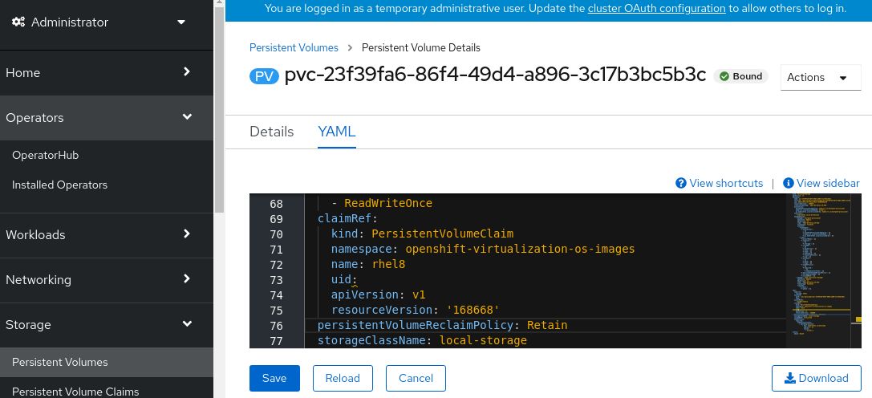
Task: Click the green Bound status check icon
Action: tap(724, 76)
